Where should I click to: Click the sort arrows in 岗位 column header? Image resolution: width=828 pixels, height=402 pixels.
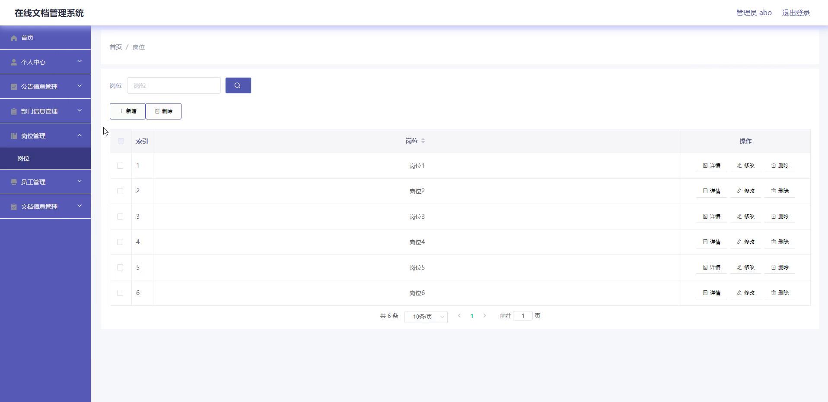pos(423,141)
